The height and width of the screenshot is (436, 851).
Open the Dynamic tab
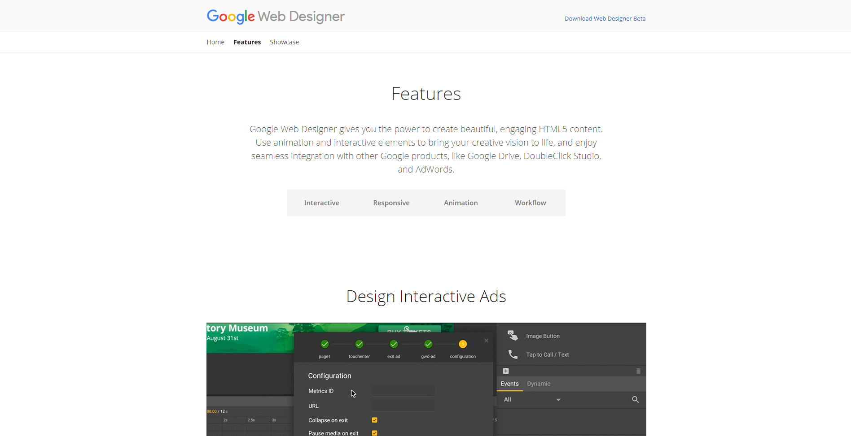point(539,384)
